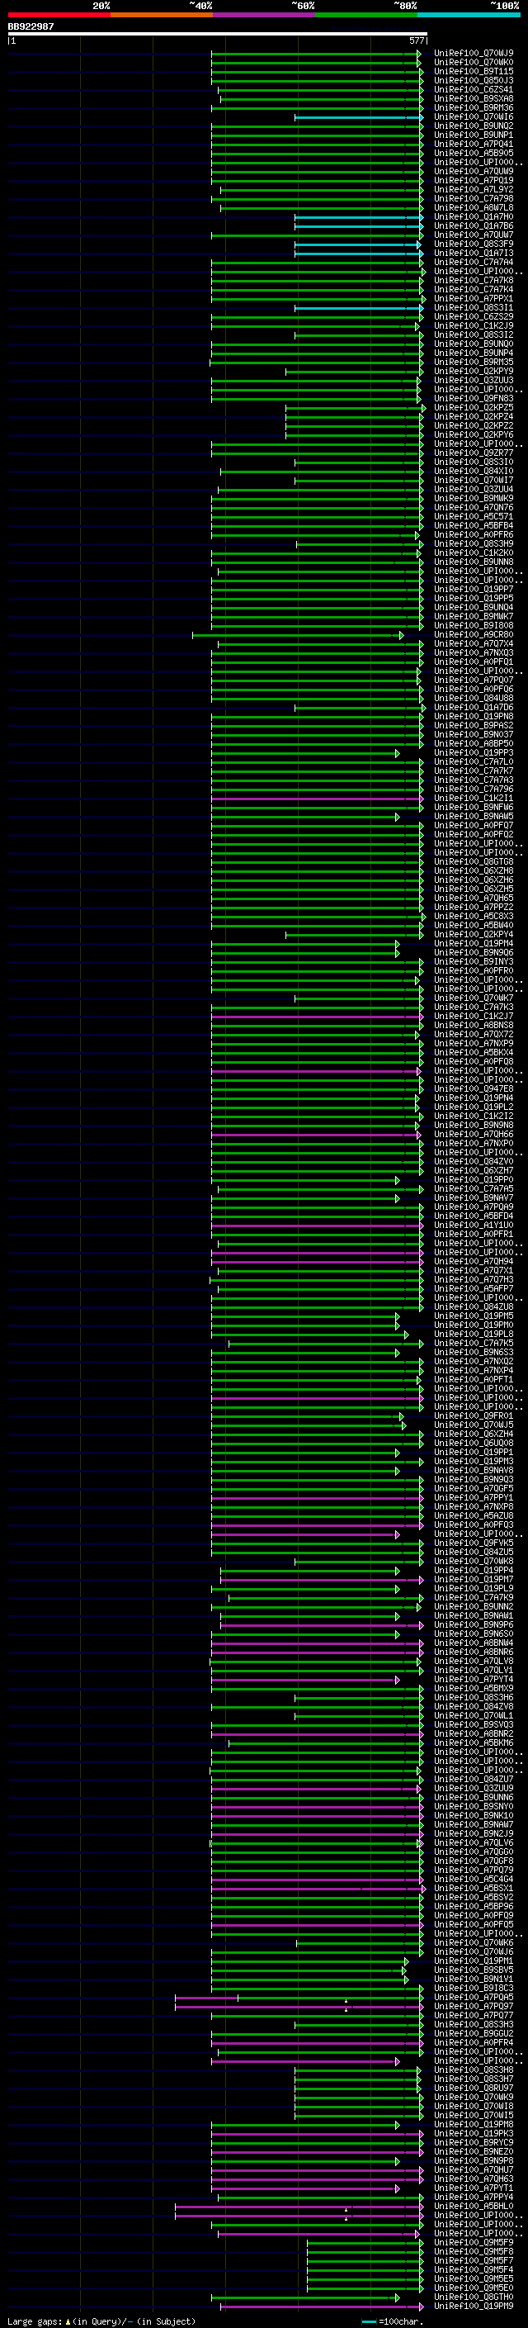Select the UniRef100_Q1A7B6 label
Screen dimensions: 528x2328
[474, 226]
